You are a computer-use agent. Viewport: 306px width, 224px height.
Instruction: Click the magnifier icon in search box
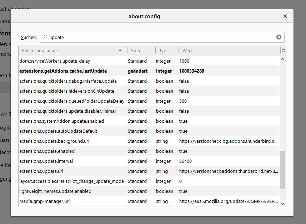pyautogui.click(x=45, y=37)
